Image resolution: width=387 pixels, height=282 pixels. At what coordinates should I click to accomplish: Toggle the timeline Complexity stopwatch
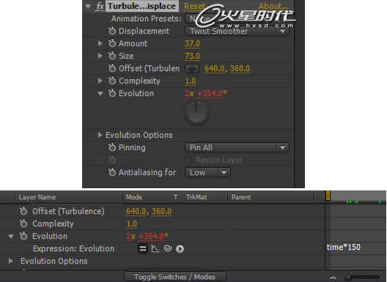tap(23, 223)
